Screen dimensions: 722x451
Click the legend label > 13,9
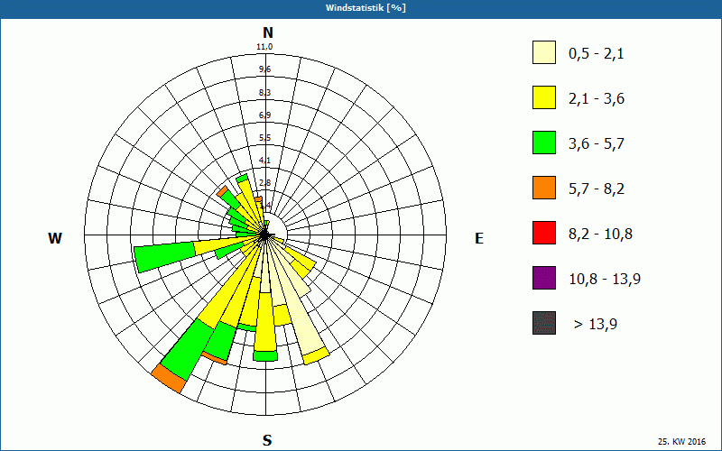[596, 325]
